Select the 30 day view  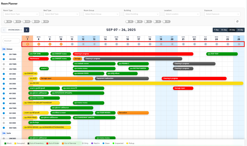click(240, 30)
